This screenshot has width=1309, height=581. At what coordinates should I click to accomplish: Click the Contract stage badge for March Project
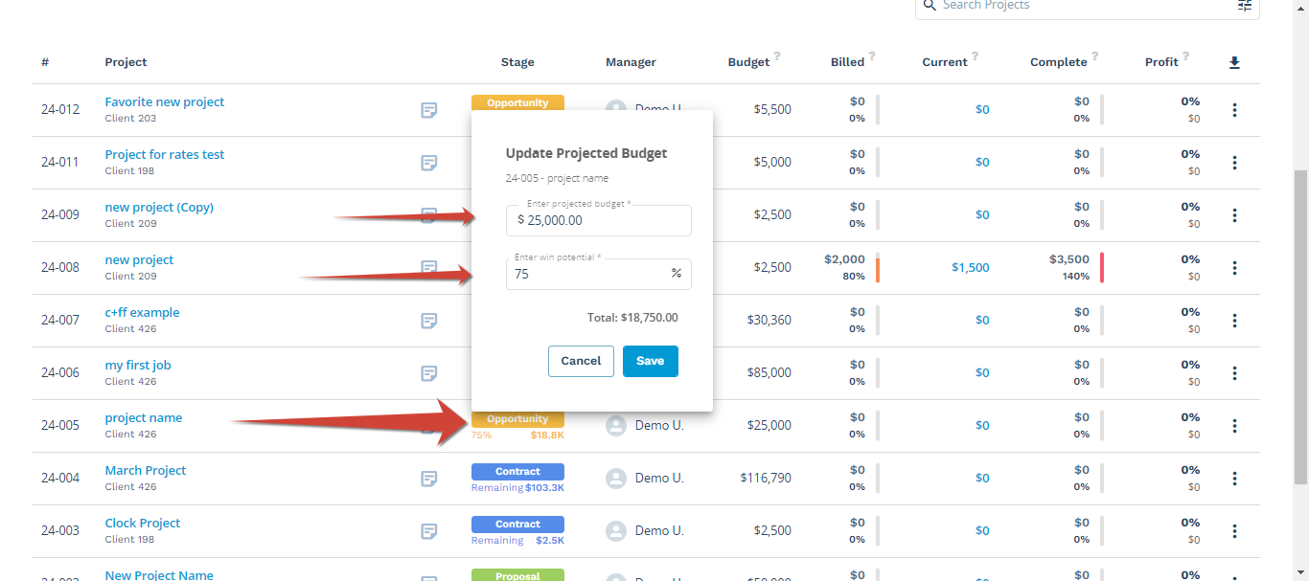point(517,471)
